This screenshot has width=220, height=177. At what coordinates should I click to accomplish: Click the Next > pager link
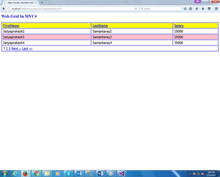pos(16,49)
